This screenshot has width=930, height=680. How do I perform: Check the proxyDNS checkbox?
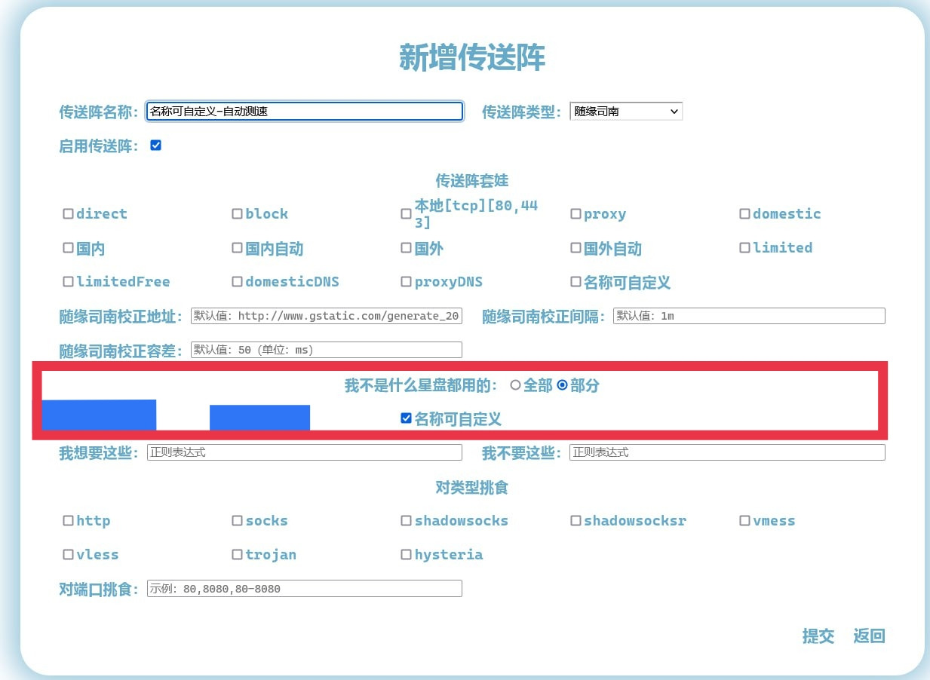(x=407, y=282)
